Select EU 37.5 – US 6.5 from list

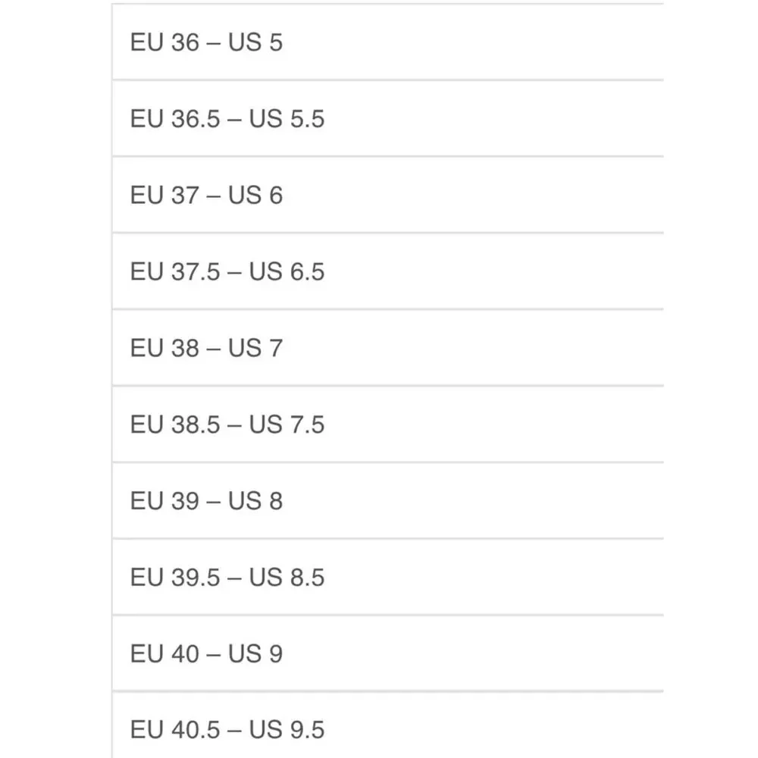[387, 271]
